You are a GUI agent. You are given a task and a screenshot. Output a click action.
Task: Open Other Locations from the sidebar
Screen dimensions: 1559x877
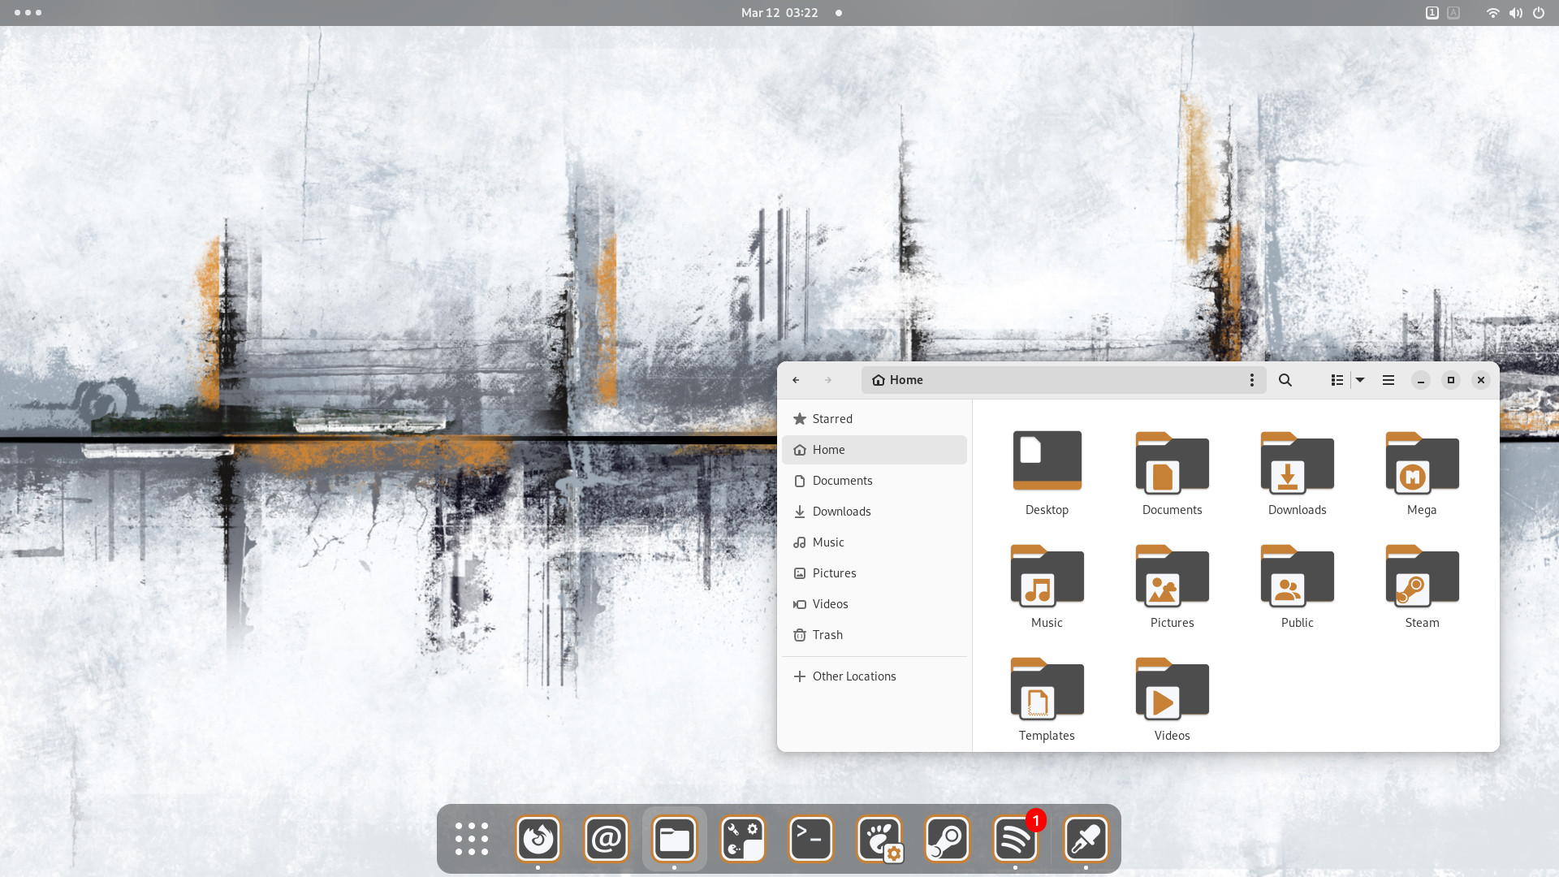(854, 676)
